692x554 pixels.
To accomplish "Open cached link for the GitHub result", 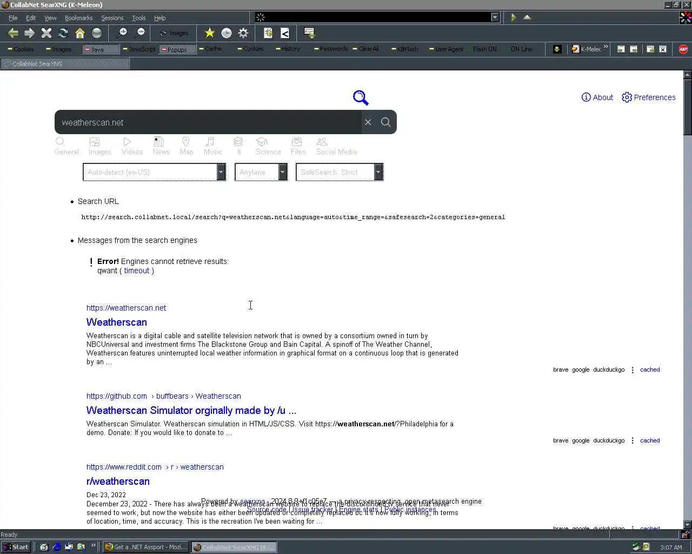I will [x=650, y=440].
